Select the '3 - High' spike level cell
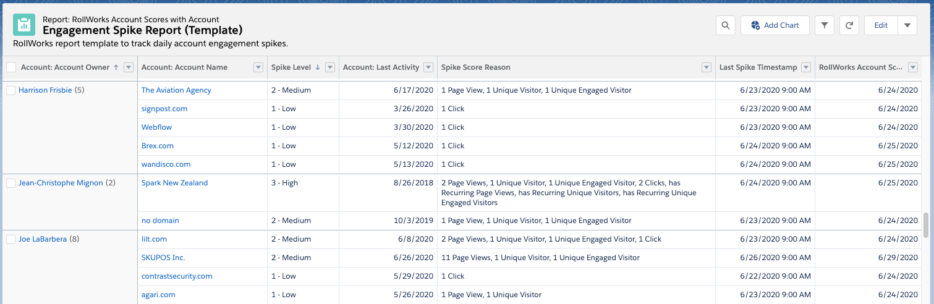Viewport: 934px width, 304px height. point(303,193)
